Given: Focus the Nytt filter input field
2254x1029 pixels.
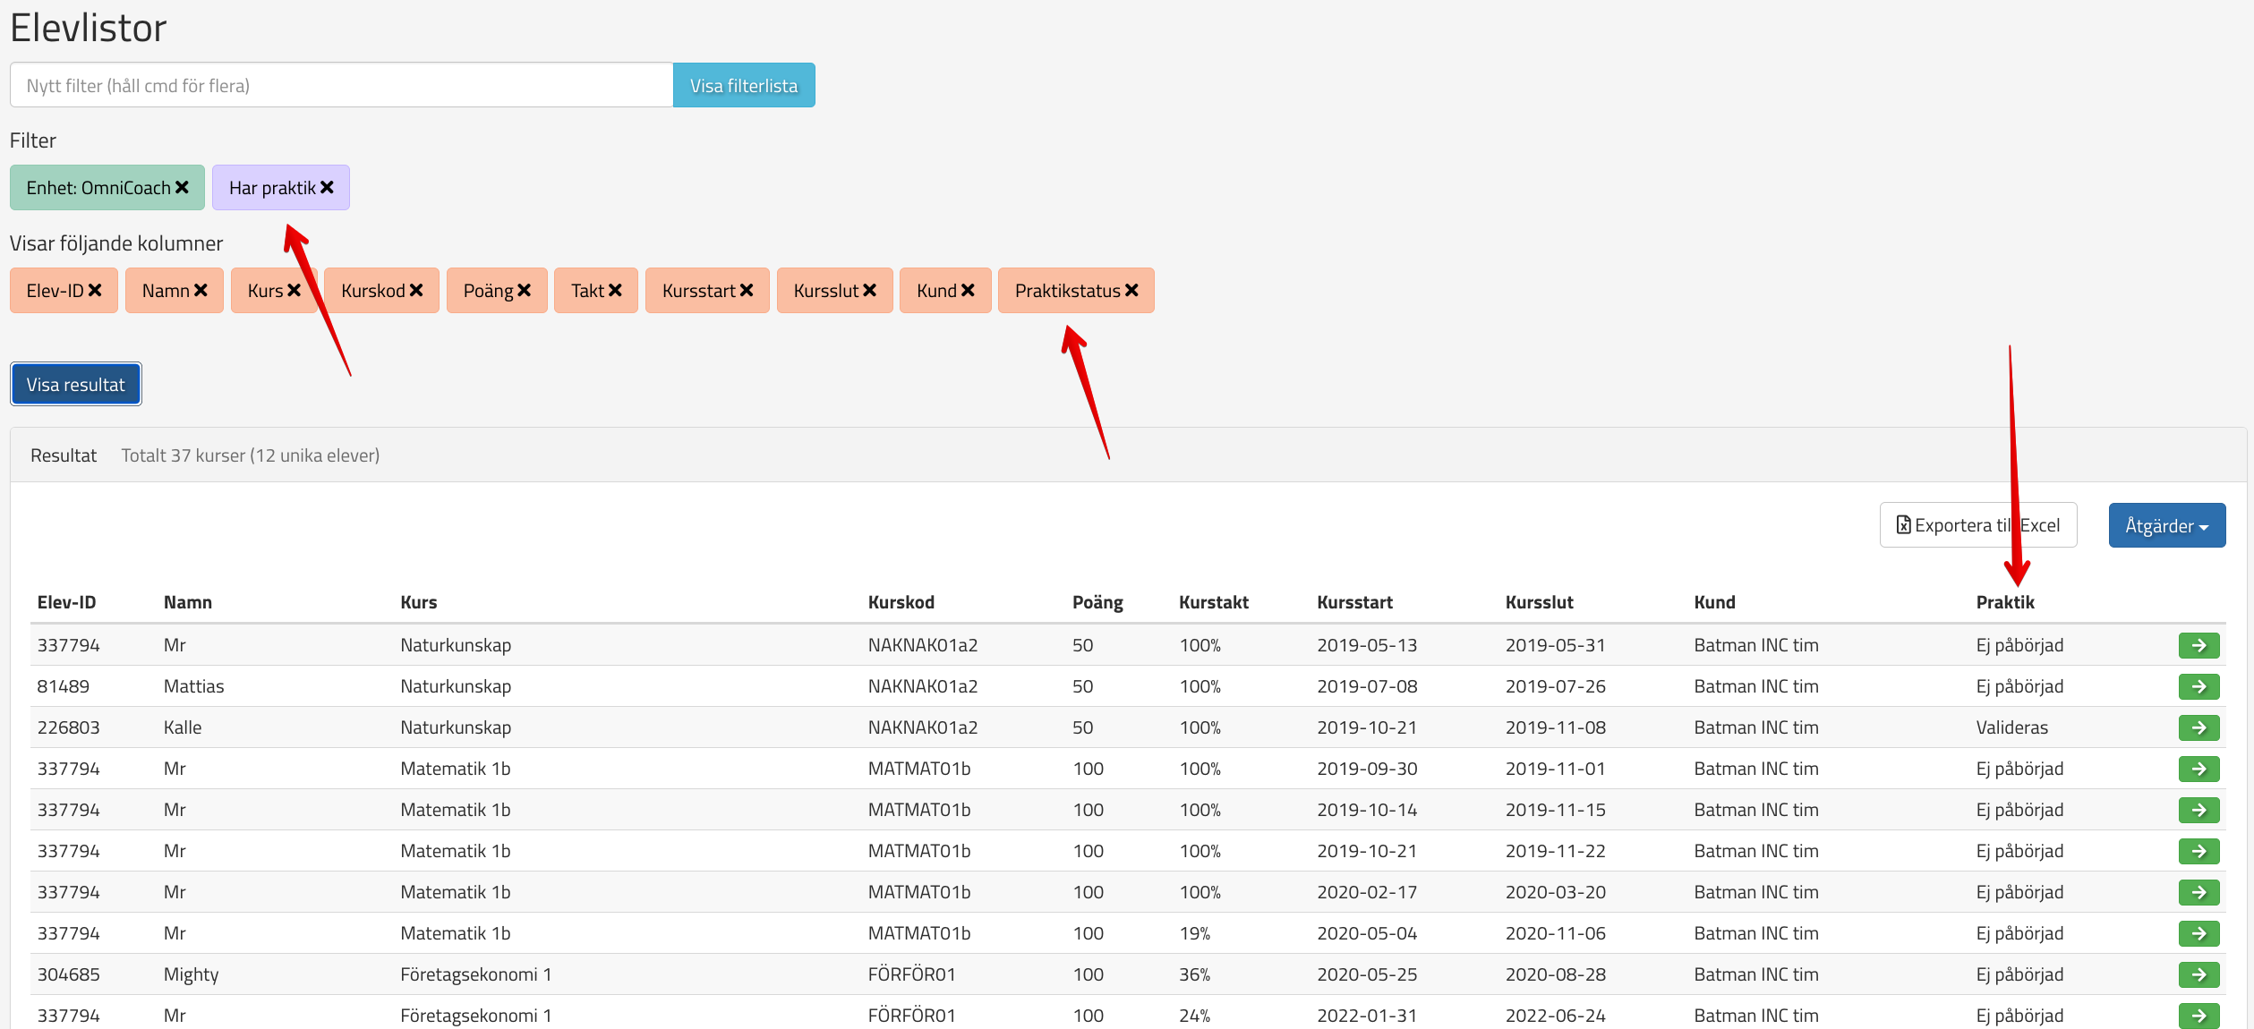Looking at the screenshot, I should 340,86.
